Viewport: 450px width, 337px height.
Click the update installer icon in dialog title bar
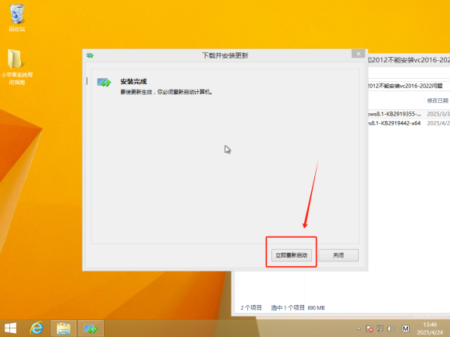pos(90,55)
